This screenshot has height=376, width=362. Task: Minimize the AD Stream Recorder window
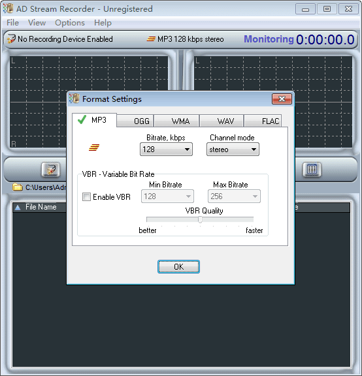click(305, 9)
